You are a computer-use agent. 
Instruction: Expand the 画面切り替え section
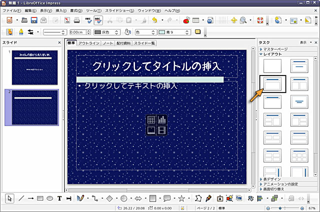coord(275,190)
